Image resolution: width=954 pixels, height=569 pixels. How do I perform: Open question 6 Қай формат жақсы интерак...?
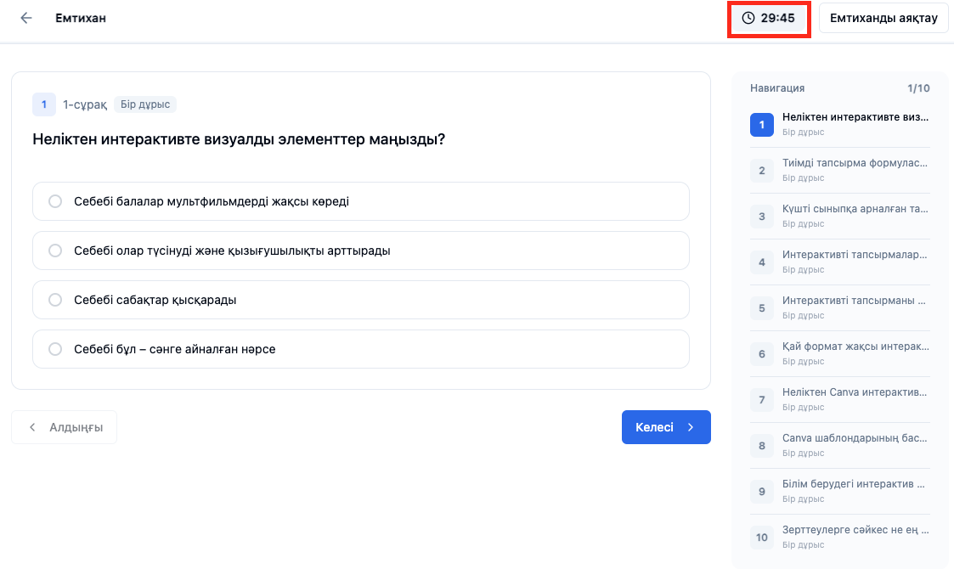click(839, 353)
